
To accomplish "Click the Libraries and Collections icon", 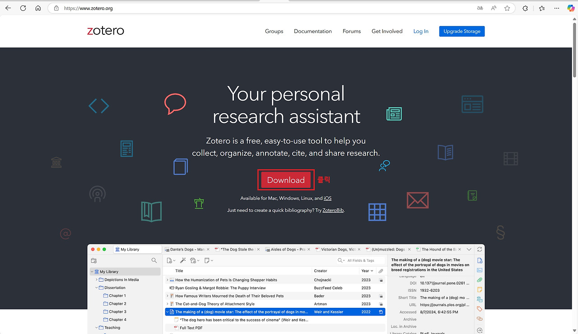I will [x=480, y=299].
